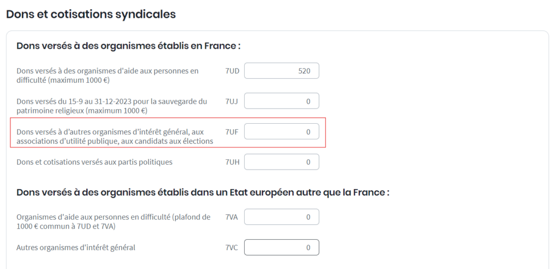Click the 7UD input field showing 520
Viewport: 553px width, 269px height.
[281, 71]
